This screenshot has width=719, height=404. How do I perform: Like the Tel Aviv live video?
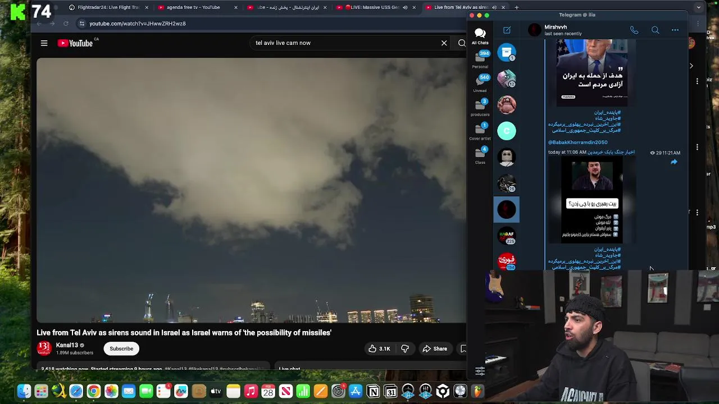[x=379, y=348]
